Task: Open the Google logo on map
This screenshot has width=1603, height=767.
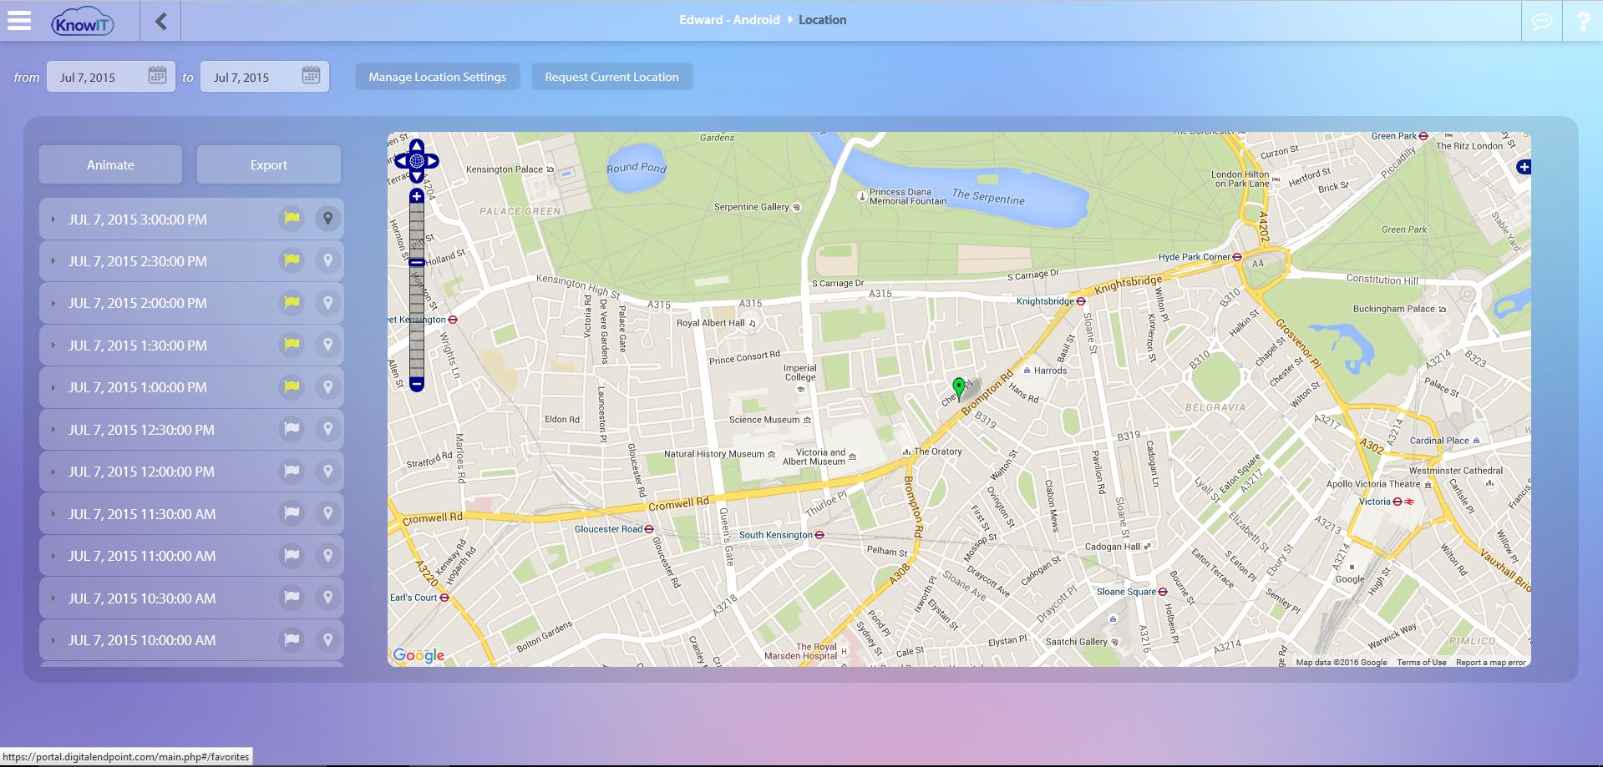Action: pos(419,655)
